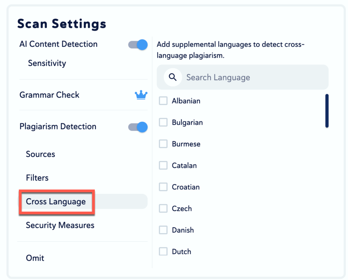The width and height of the screenshot is (348, 280).
Task: Click the language list scrollbar
Action: [327, 111]
